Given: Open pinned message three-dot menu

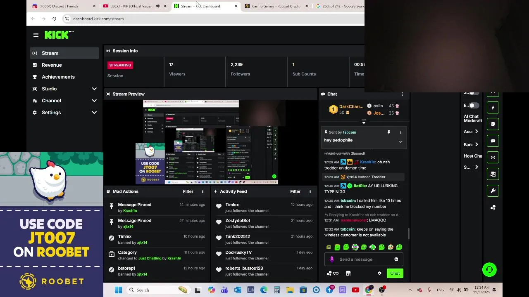Looking at the screenshot, I should (400, 132).
